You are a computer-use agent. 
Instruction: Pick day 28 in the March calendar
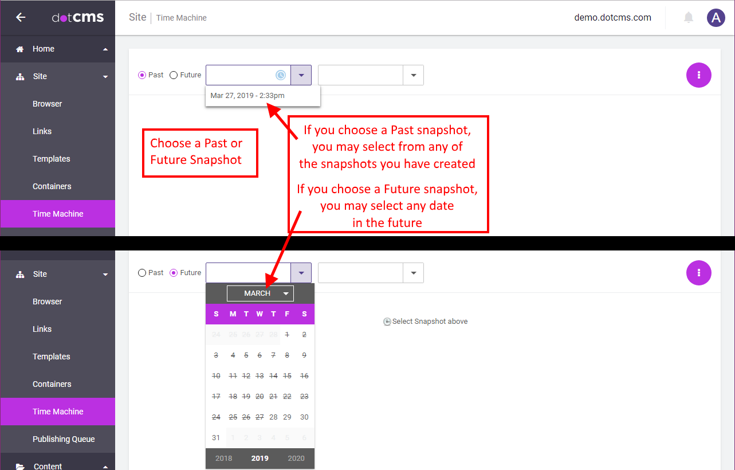273,417
